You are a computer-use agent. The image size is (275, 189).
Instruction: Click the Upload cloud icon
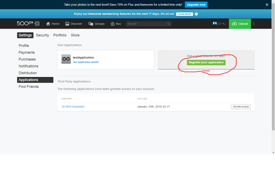tap(234, 24)
